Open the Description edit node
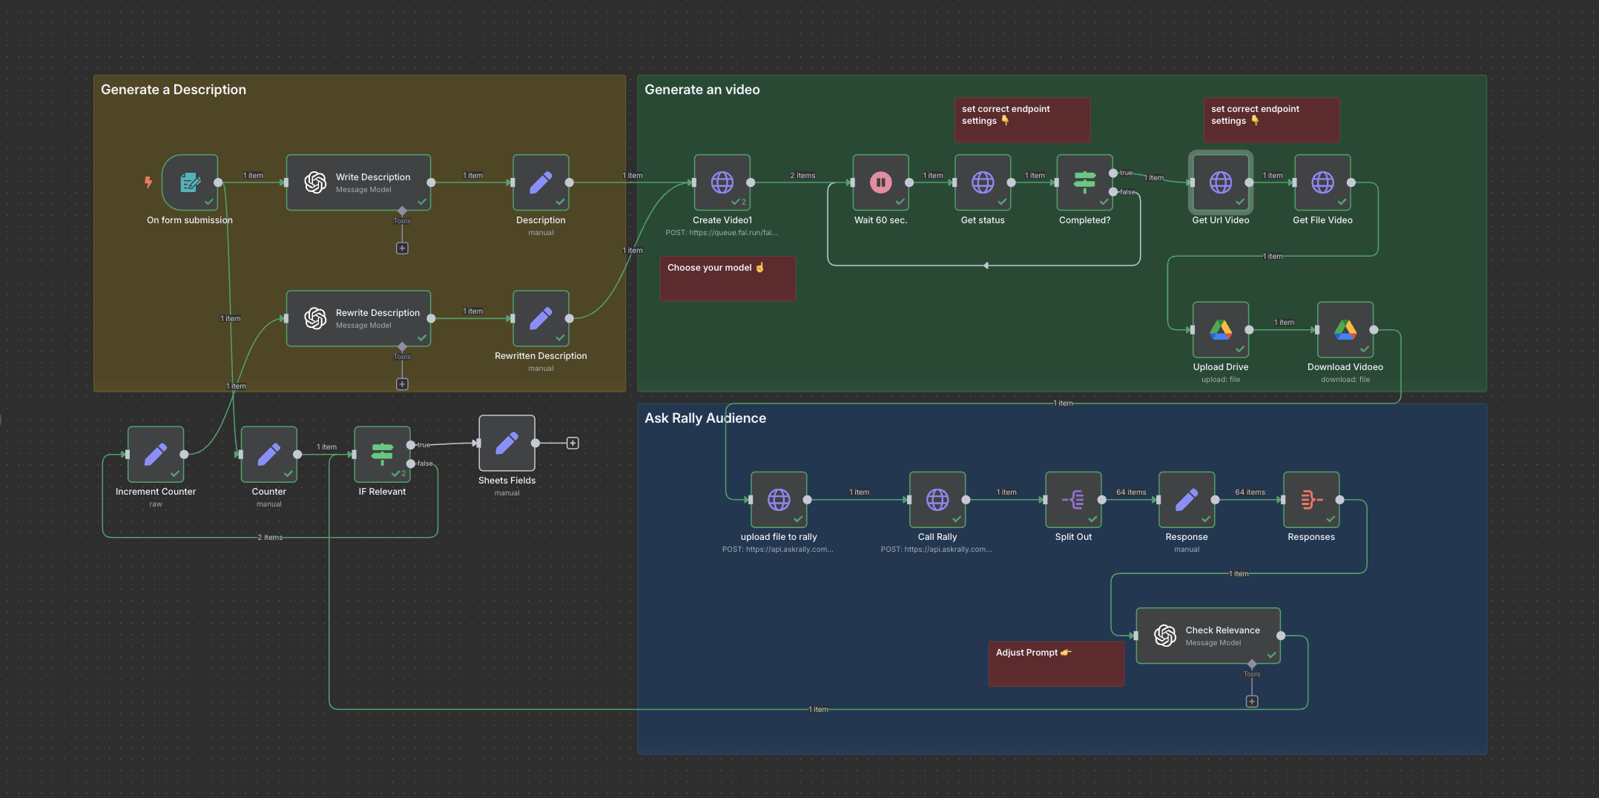The image size is (1599, 798). click(541, 182)
